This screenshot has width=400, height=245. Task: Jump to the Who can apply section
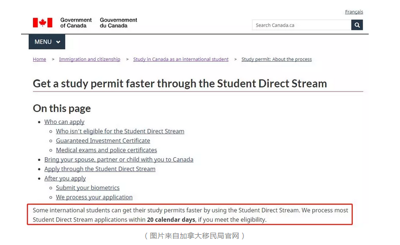pyautogui.click(x=64, y=122)
